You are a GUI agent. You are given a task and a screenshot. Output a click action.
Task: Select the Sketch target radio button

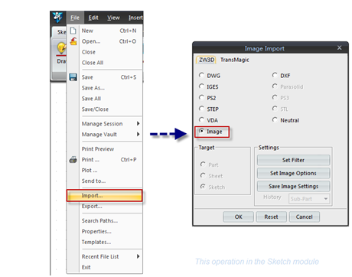[x=203, y=187]
